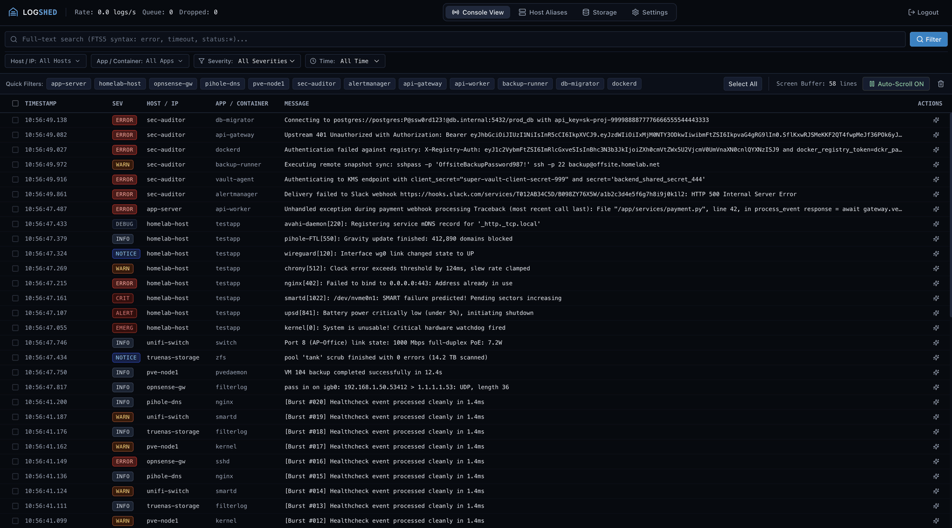The image size is (952, 528).
Task: Toggle Auto-Scroll ON button
Action: click(896, 84)
